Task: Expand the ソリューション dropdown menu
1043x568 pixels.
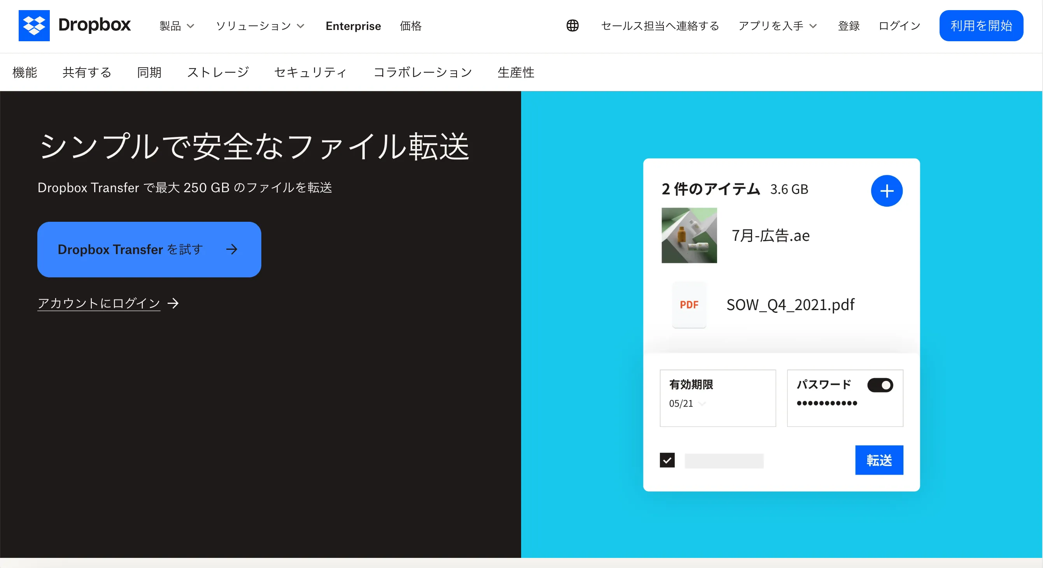Action: point(260,26)
